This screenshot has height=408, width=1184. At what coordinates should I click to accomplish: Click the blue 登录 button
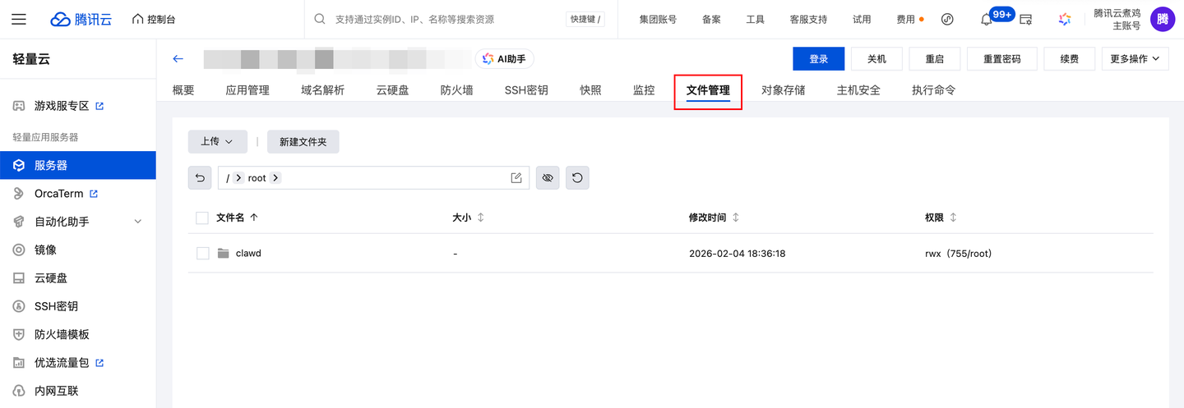point(818,58)
